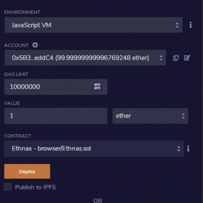The image size is (203, 203).
Task: Click the sign message edit icon
Action: (x=187, y=58)
